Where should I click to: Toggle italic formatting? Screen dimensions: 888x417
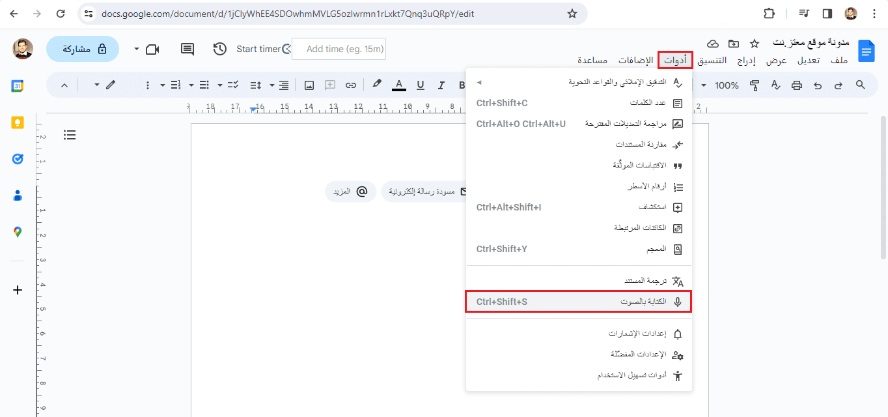tap(441, 85)
